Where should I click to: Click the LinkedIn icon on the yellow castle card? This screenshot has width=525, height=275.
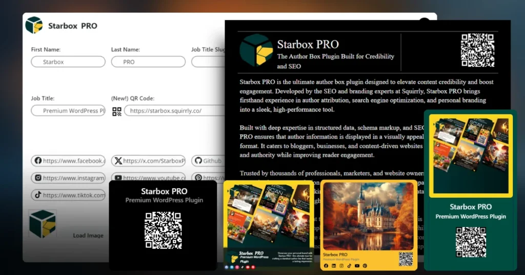pyautogui.click(x=334, y=266)
